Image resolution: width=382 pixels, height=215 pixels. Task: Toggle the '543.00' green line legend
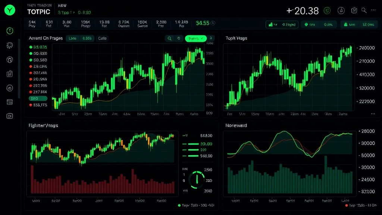pyautogui.click(x=197, y=156)
